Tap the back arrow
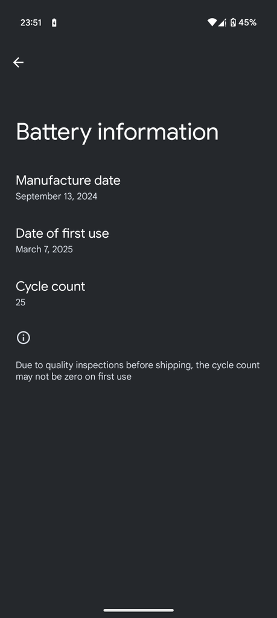The image size is (277, 618). point(18,62)
